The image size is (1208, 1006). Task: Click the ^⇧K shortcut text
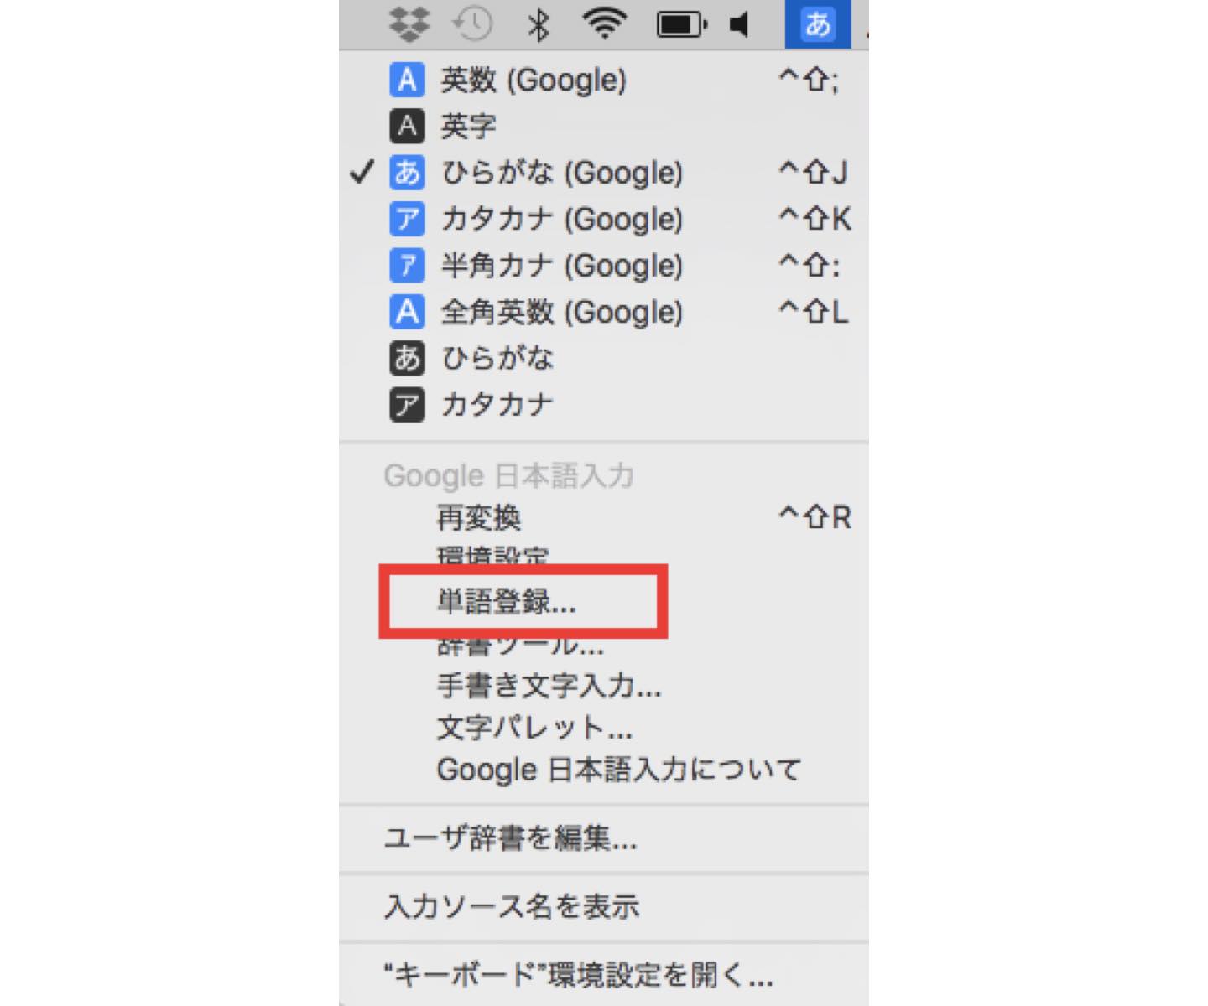(815, 219)
